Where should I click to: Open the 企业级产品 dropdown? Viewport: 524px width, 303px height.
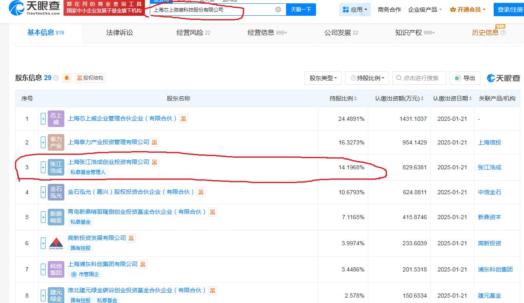425,10
